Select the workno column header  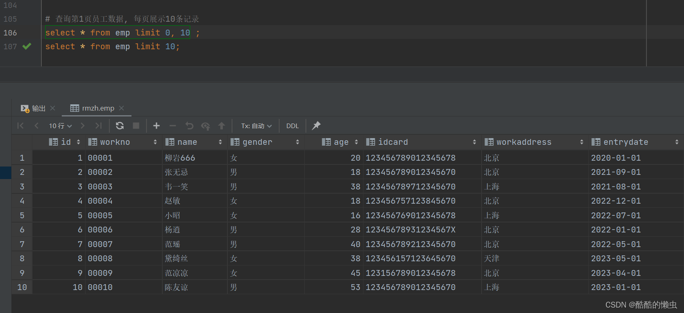tap(124, 142)
